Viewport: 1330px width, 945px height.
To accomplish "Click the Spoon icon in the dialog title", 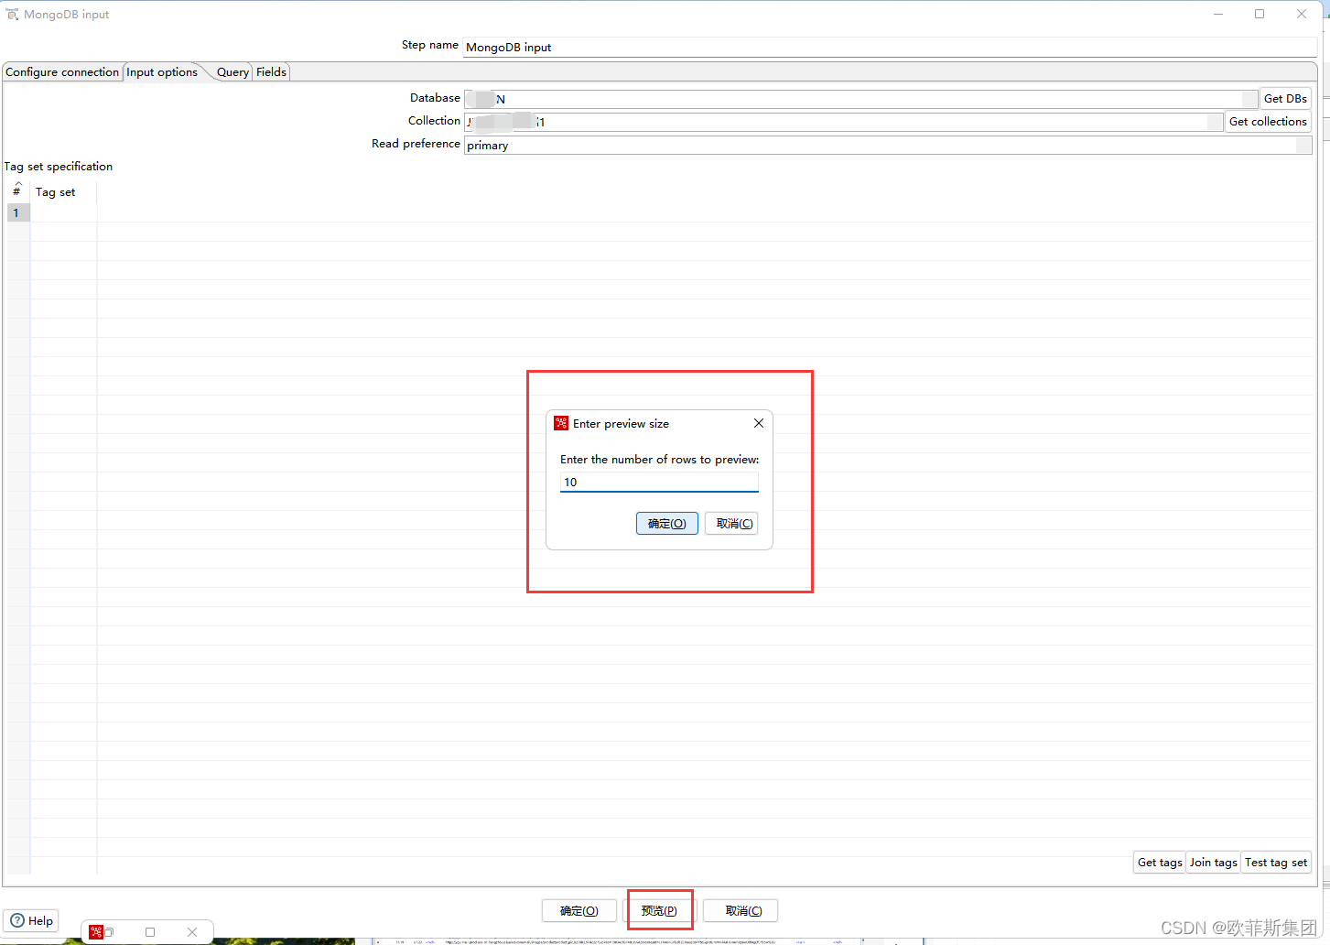I will point(561,423).
